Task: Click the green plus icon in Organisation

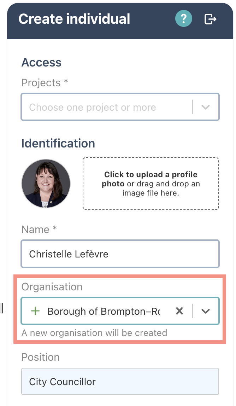Action: (35, 311)
